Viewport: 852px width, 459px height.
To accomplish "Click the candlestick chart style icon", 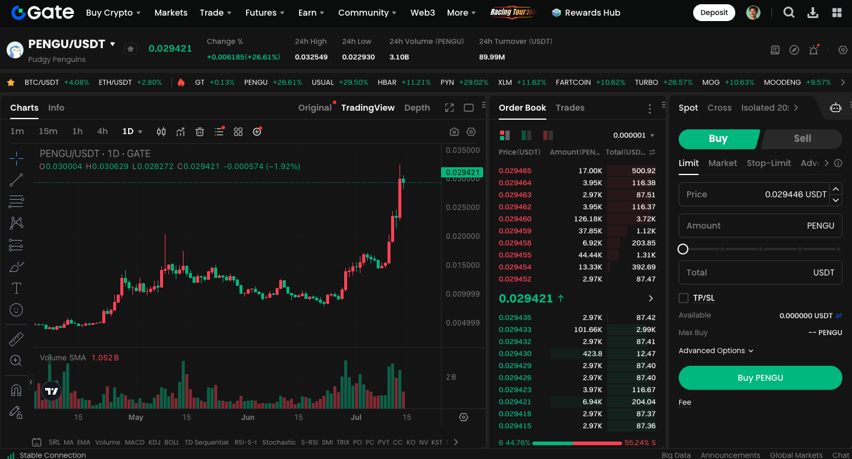I will click(x=161, y=132).
